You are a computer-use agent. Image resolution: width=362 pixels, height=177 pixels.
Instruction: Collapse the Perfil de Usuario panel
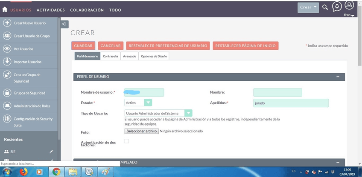(338, 77)
